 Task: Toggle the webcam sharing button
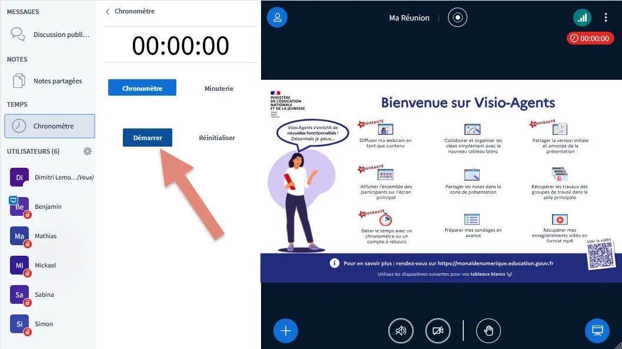click(438, 330)
